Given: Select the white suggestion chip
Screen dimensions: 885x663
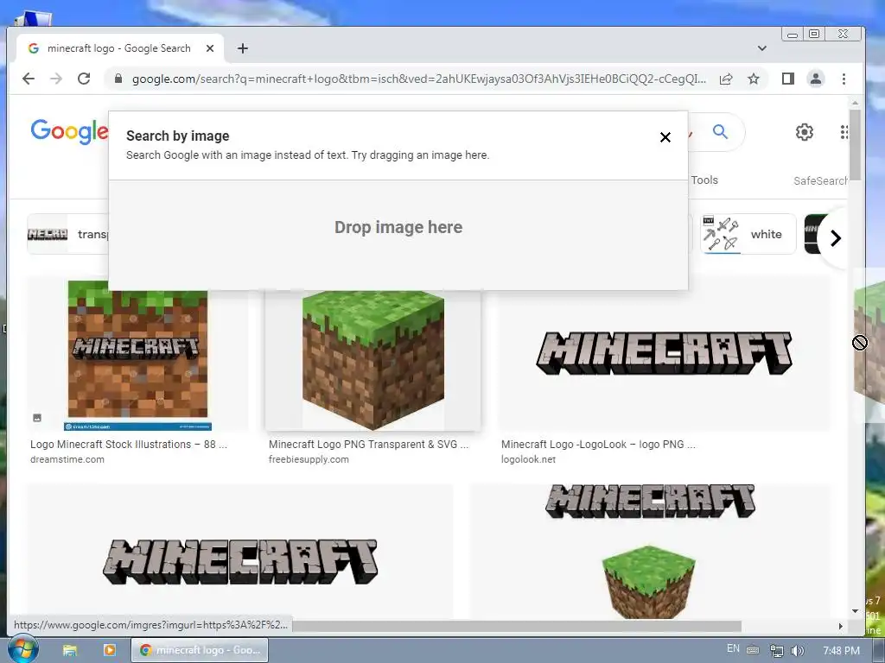Looking at the screenshot, I should 748,234.
